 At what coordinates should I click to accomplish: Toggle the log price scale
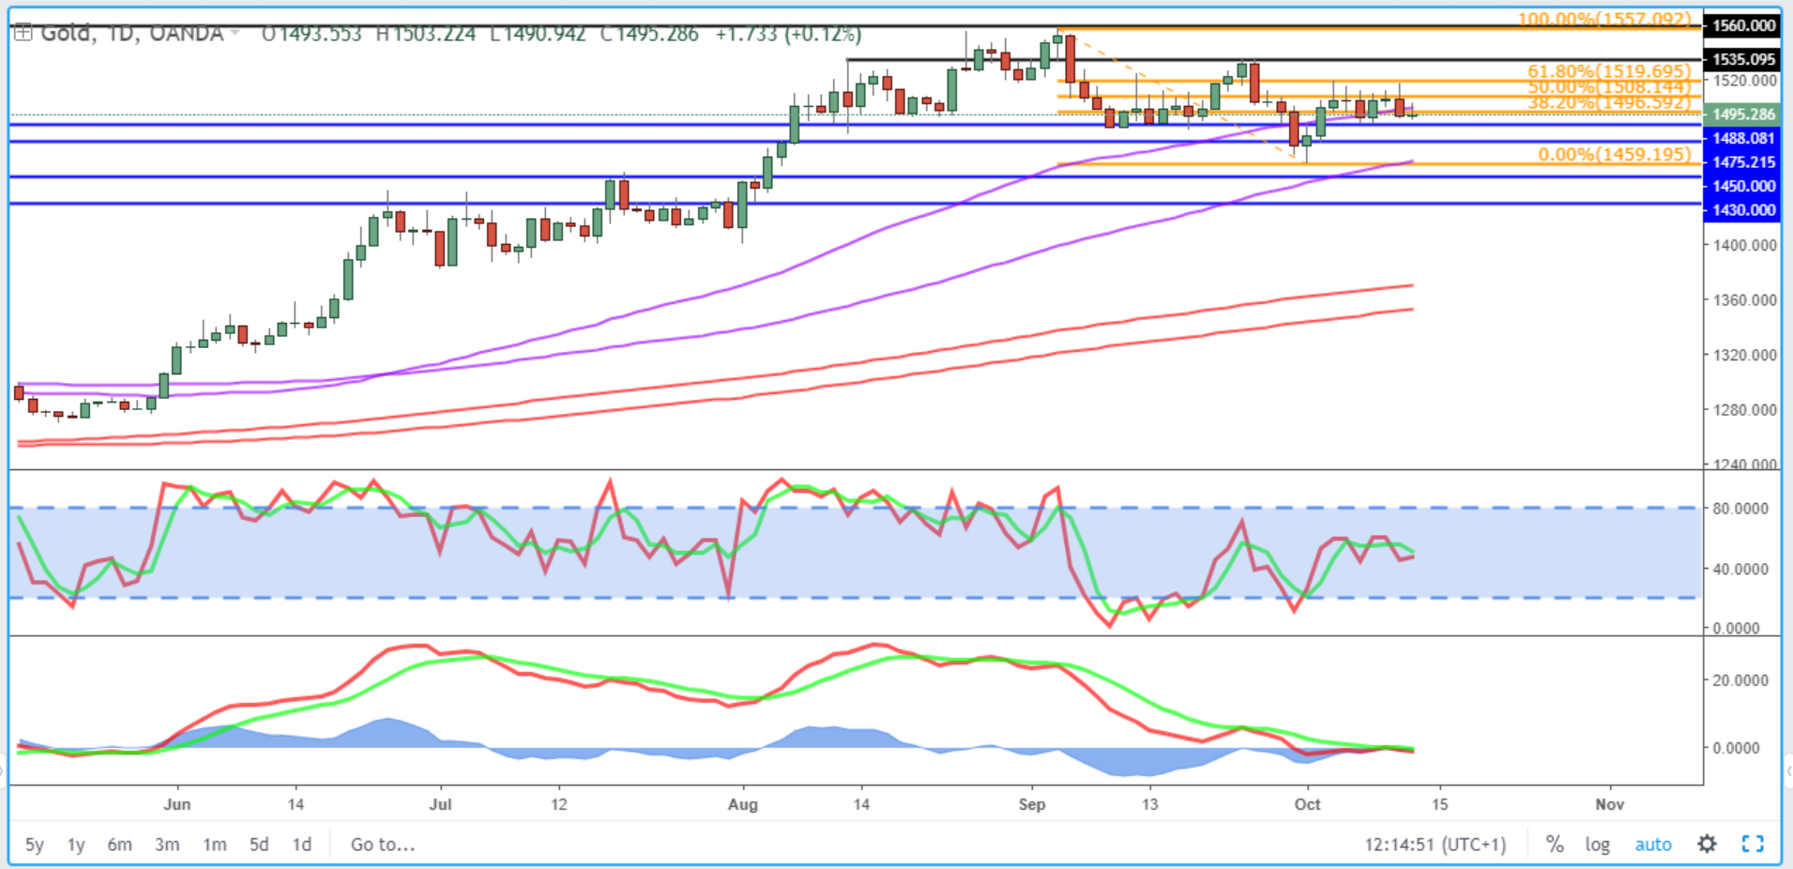[x=1597, y=844]
